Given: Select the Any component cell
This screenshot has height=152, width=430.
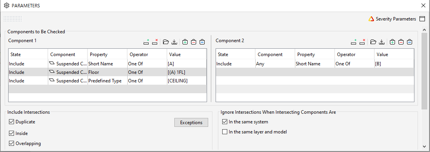Looking at the screenshot, I should tap(276, 64).
